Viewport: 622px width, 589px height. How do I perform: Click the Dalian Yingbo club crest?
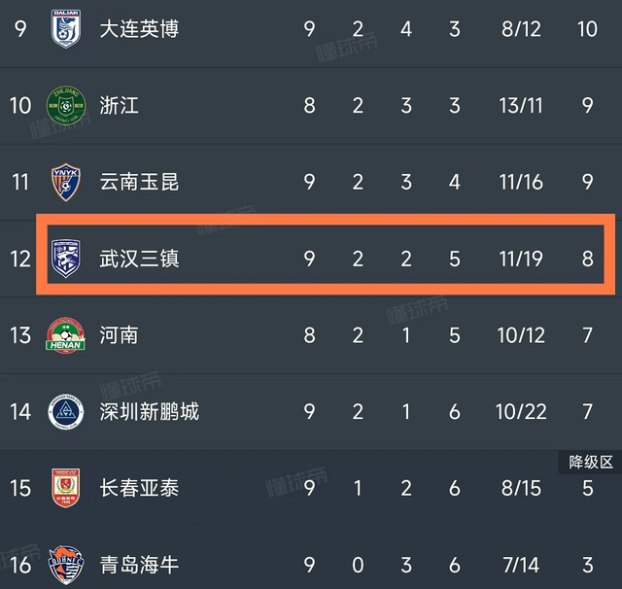click(x=66, y=28)
